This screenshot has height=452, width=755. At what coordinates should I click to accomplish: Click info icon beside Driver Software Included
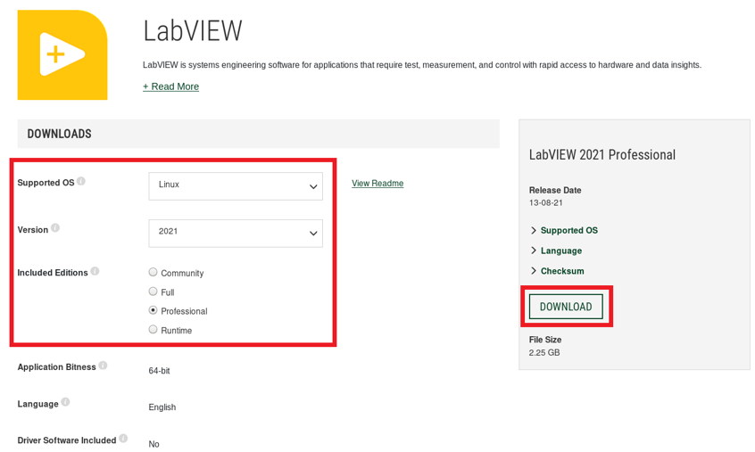(x=123, y=439)
